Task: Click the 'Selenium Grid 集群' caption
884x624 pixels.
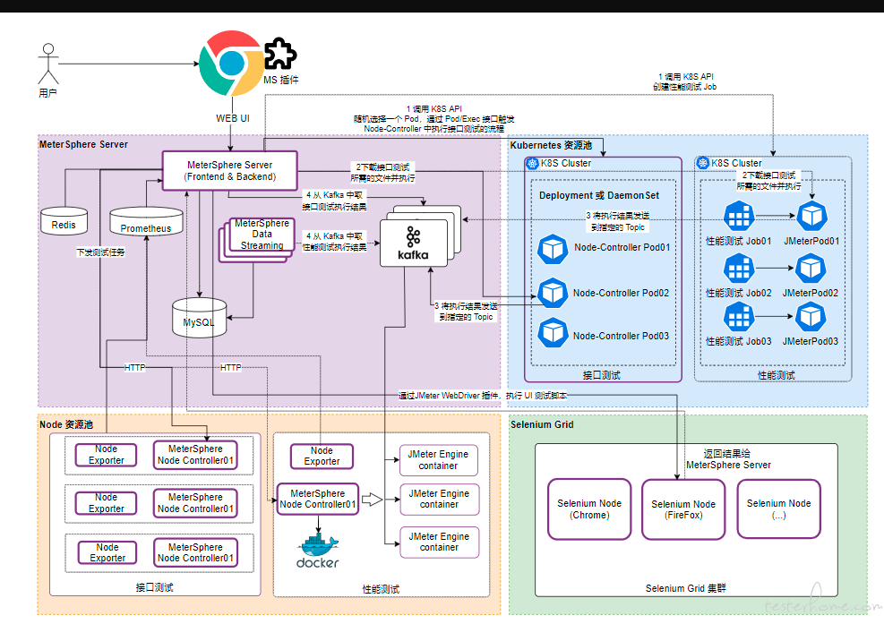Action: [685, 588]
